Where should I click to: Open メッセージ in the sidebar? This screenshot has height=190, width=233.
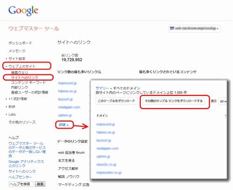17,51
